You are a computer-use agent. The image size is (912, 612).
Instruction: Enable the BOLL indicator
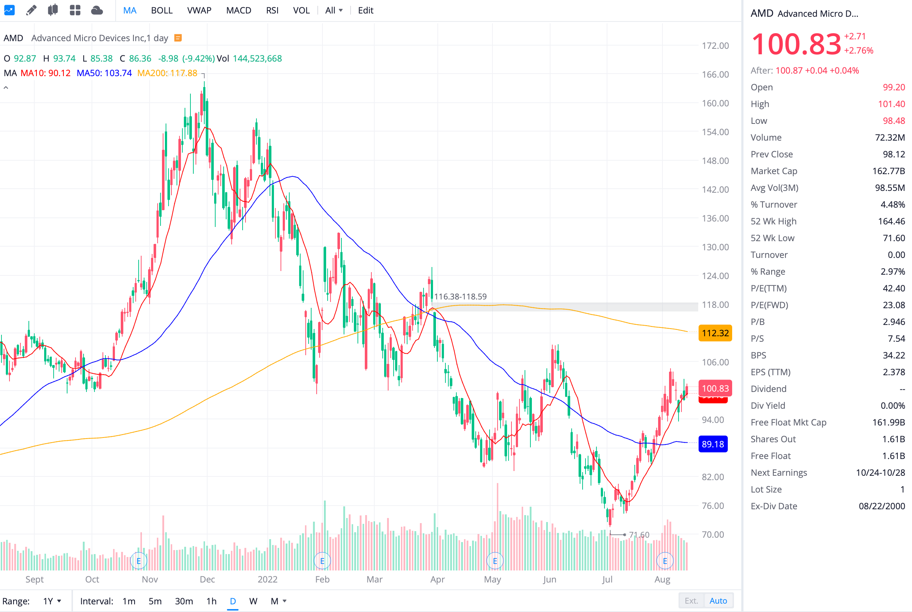[x=162, y=10]
